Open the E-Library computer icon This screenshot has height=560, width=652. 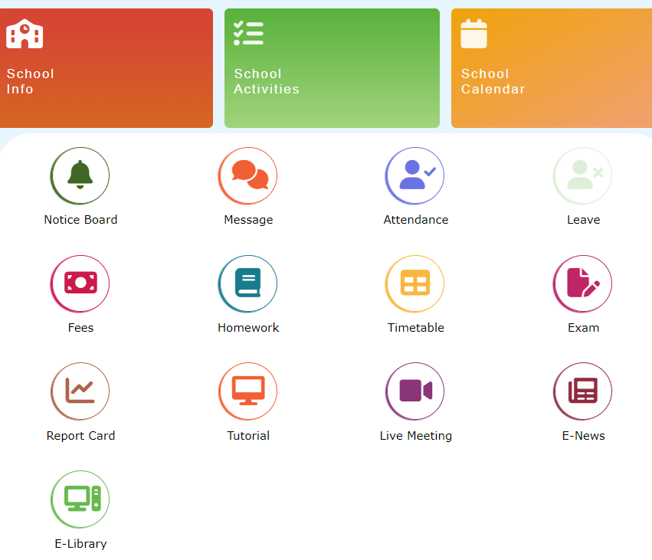point(80,499)
